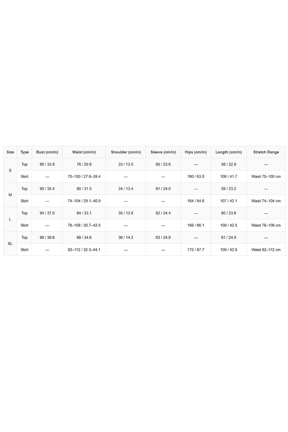Image resolution: width=288 pixels, height=432 pixels.
Task: Click the XL size row label
Action: pos(10,244)
